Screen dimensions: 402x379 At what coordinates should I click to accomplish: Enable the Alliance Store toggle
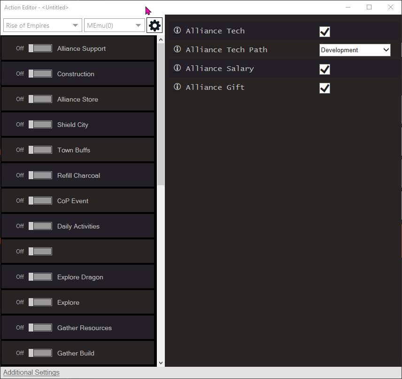click(x=40, y=99)
